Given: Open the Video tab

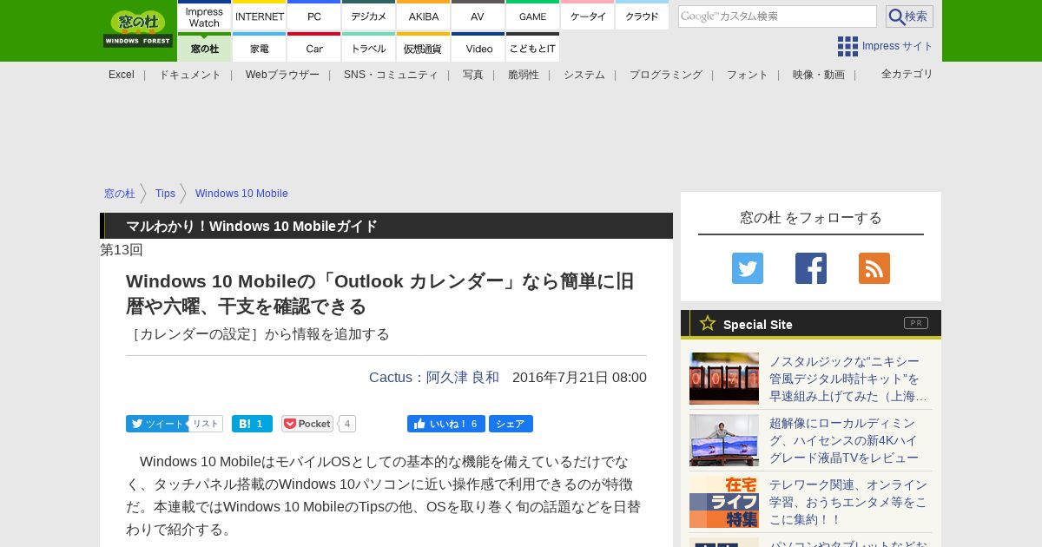Looking at the screenshot, I should point(478,48).
